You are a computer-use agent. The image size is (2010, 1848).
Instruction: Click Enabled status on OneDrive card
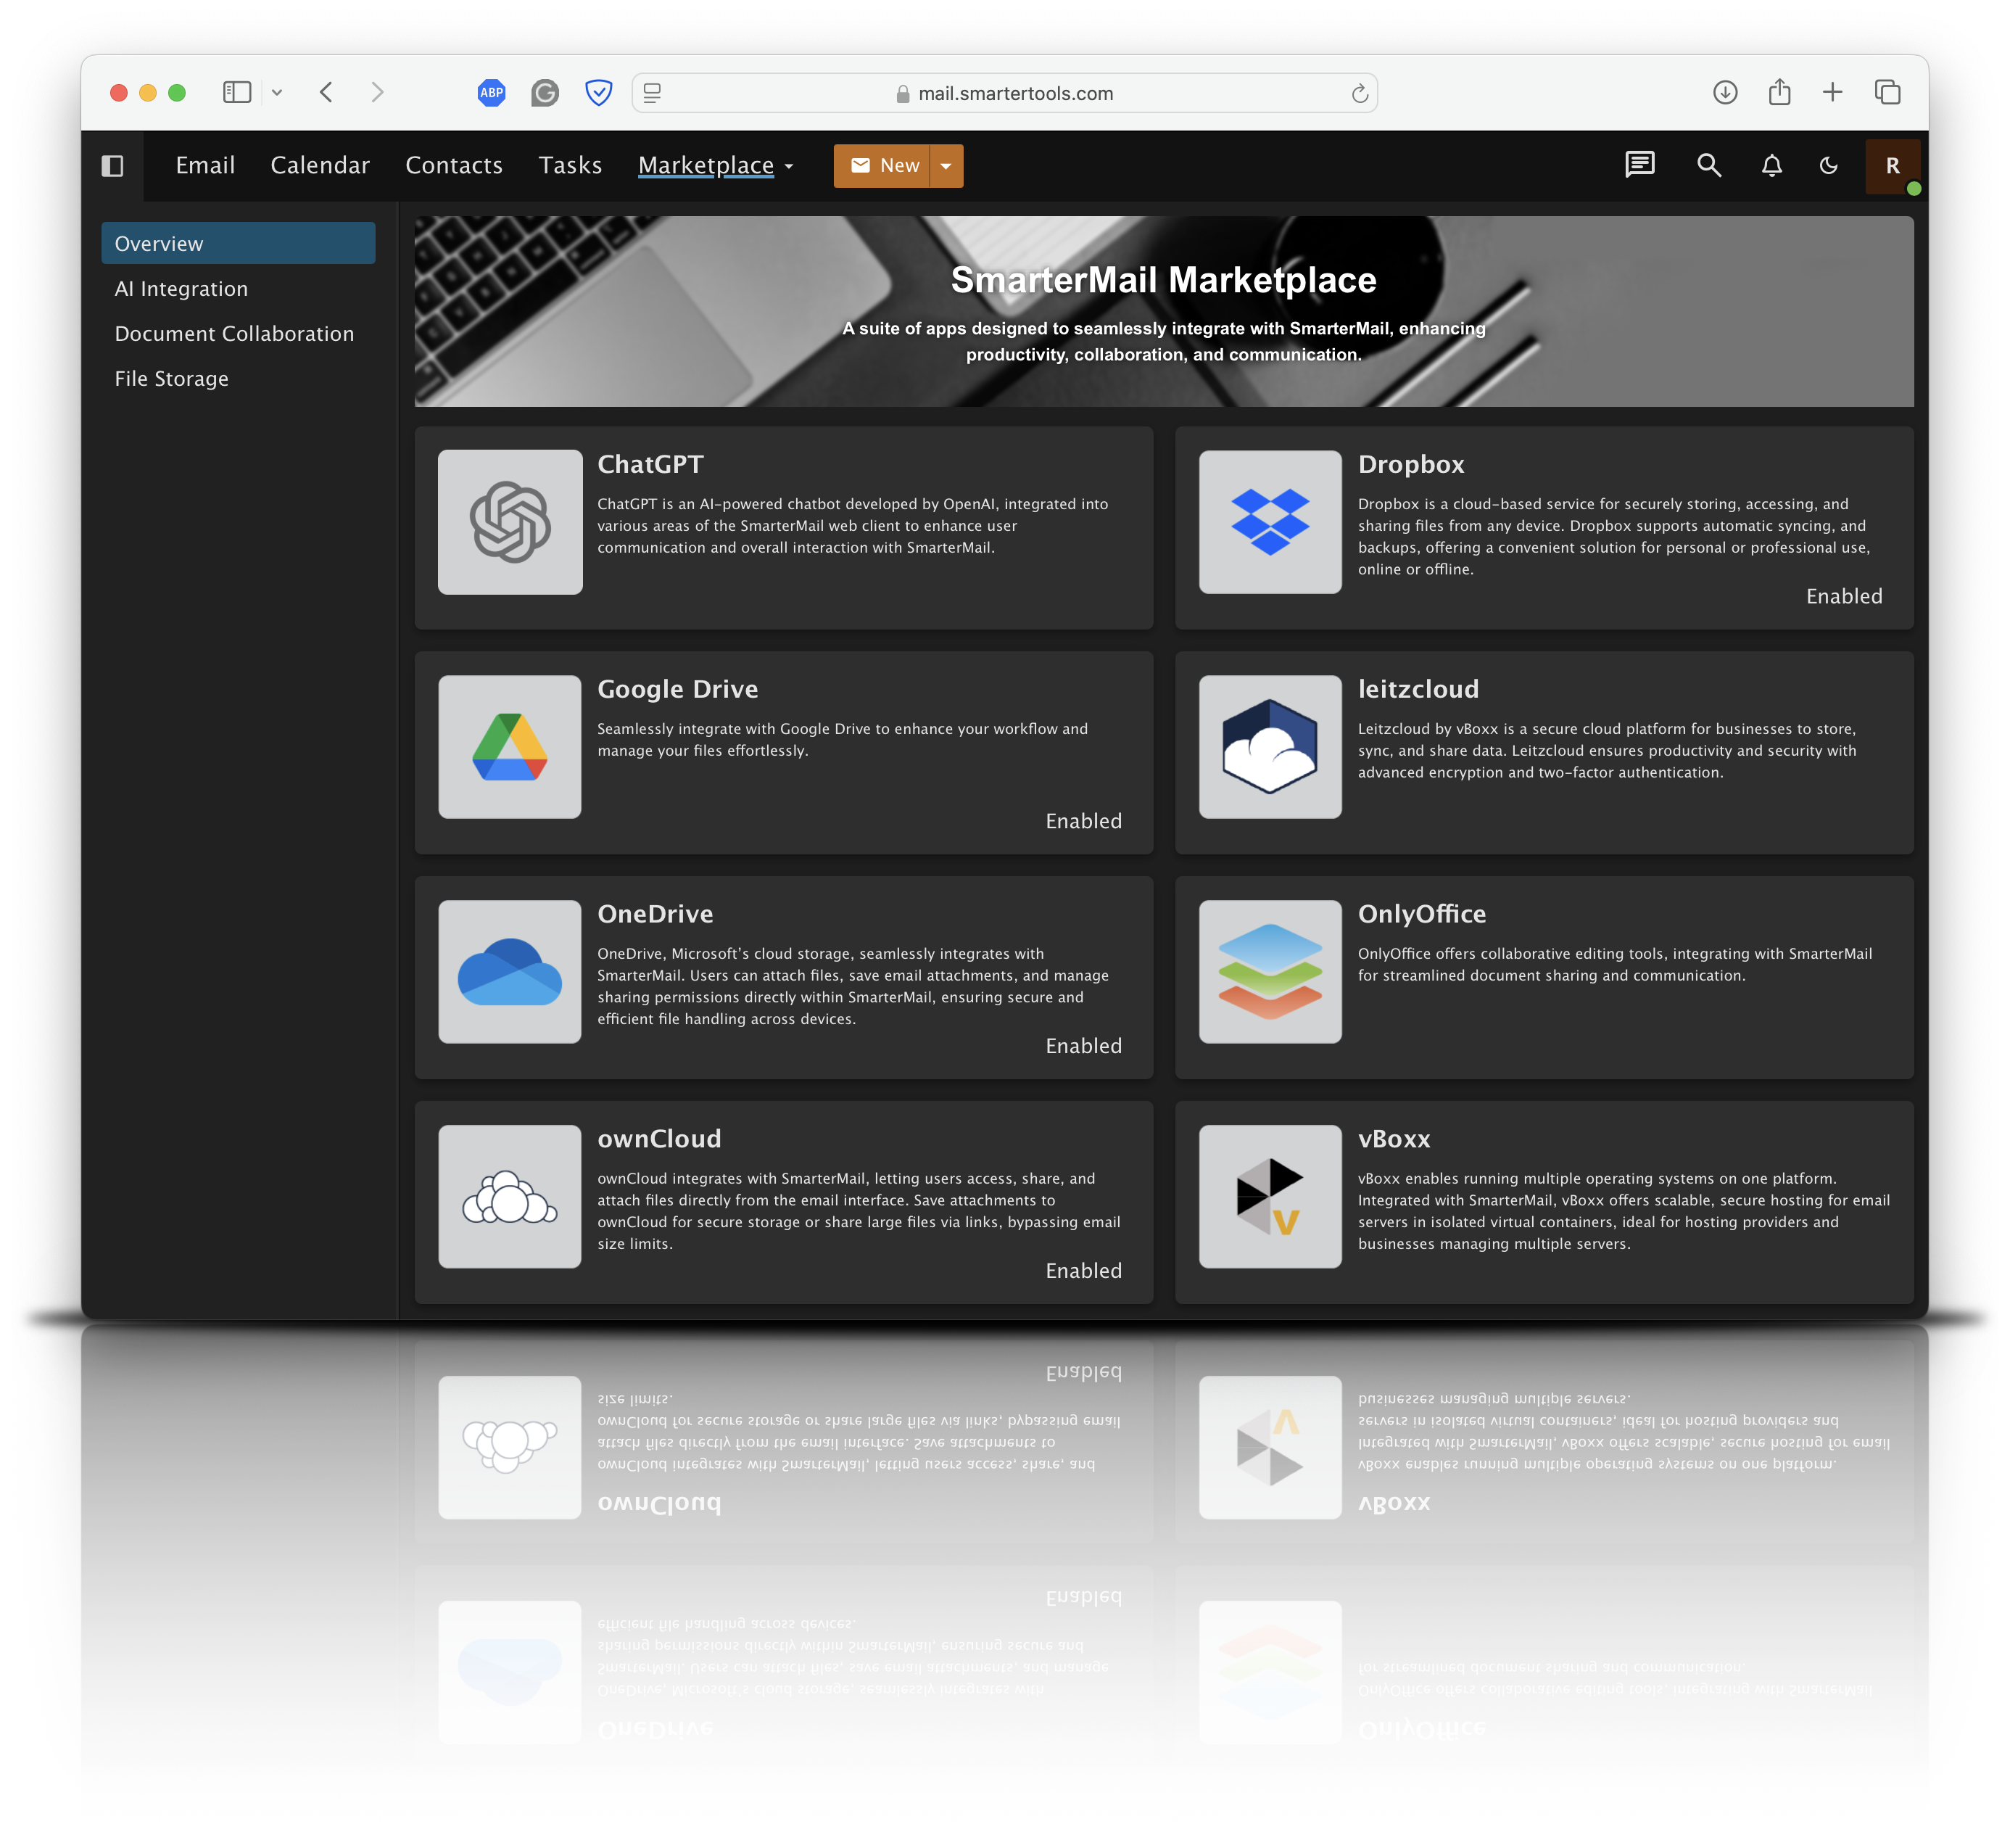(1083, 1047)
